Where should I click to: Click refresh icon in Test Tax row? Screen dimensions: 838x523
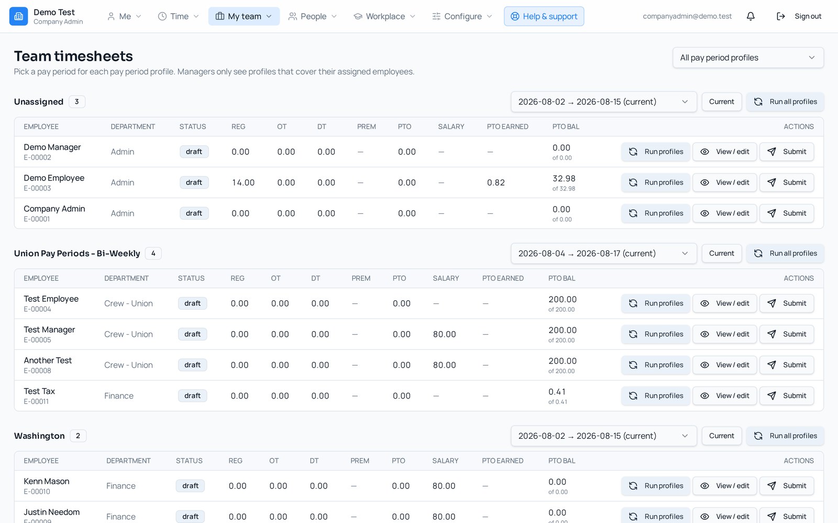(x=633, y=396)
